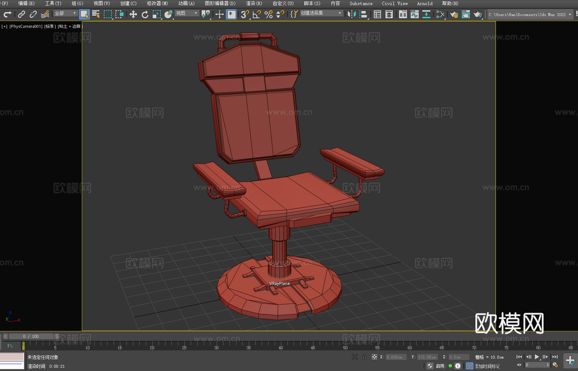Click the Y coordinate field
This screenshot has width=578, height=371.
coord(427,357)
